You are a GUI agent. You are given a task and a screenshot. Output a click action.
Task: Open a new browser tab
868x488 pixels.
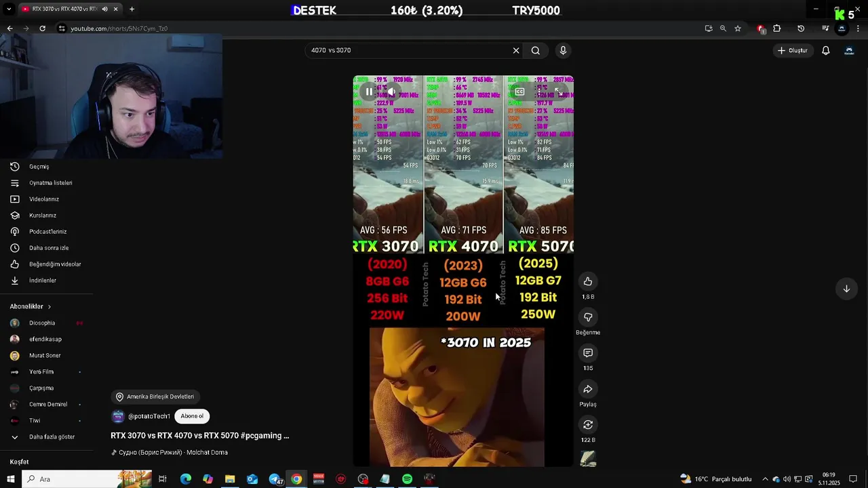point(132,9)
